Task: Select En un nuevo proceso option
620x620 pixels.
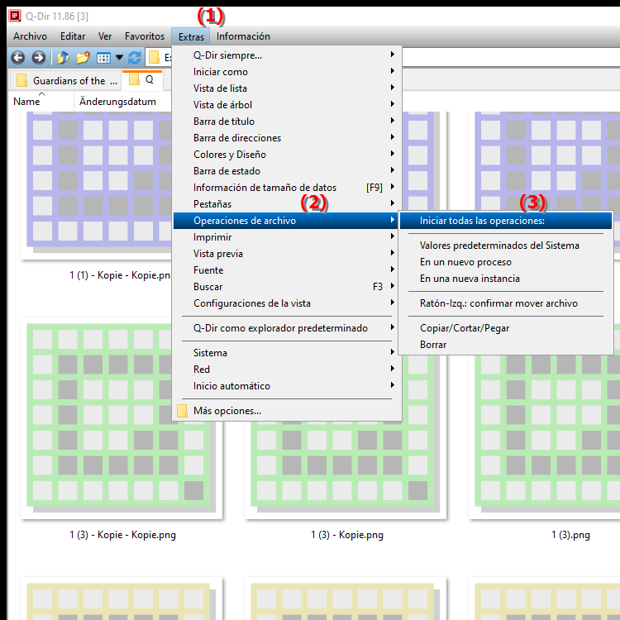Action: [x=465, y=262]
